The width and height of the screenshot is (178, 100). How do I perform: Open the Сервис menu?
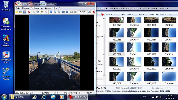point(48,8)
